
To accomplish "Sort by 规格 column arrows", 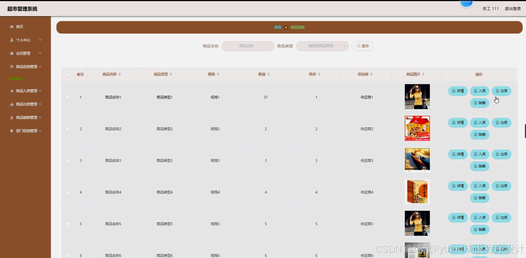I will pyautogui.click(x=218, y=74).
